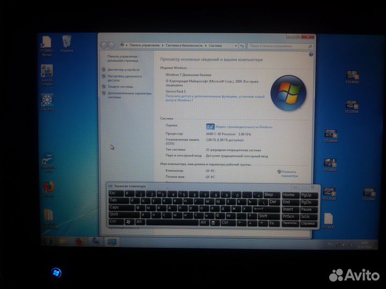Screen dimensions: 386x289
Task: Click the Forward arrow in System window
Action: tap(111, 45)
